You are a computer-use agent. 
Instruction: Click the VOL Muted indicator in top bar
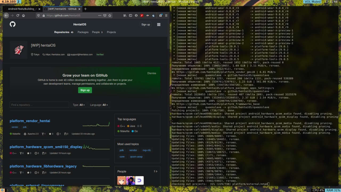click(x=313, y=2)
